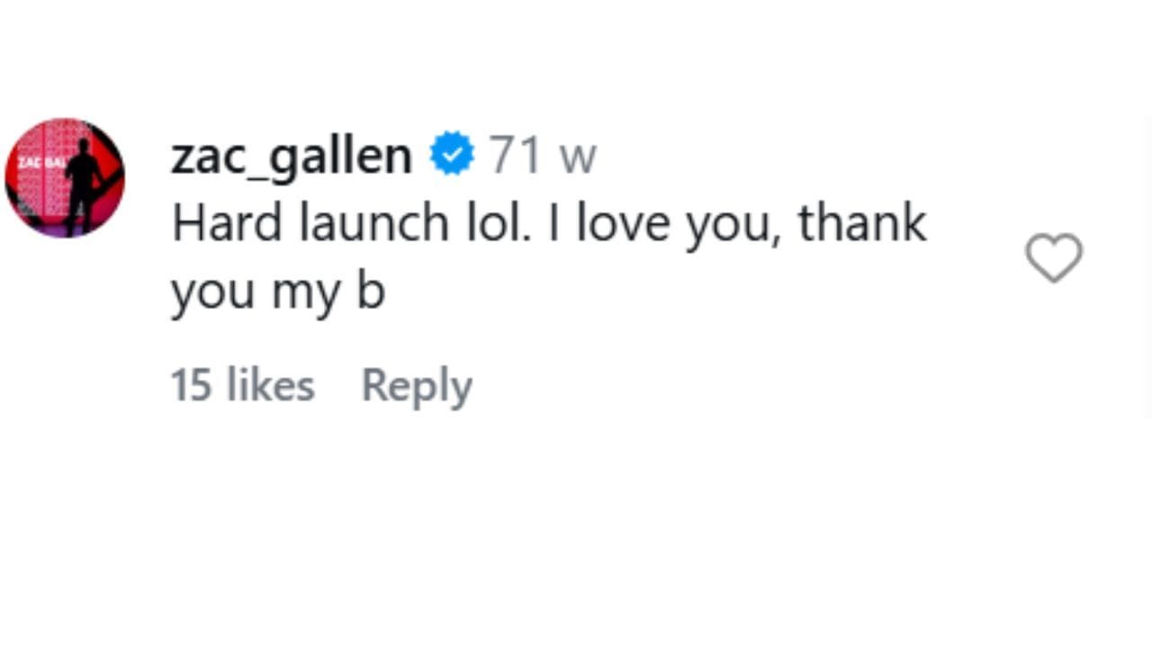Click the comment age '71 w' label
Image resolution: width=1152 pixels, height=648 pixels.
[543, 156]
